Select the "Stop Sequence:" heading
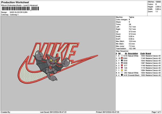 click(x=122, y=51)
